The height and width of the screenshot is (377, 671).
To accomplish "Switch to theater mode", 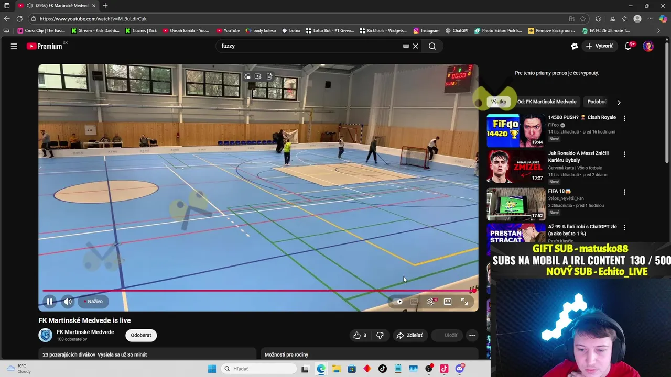I will 448,302.
